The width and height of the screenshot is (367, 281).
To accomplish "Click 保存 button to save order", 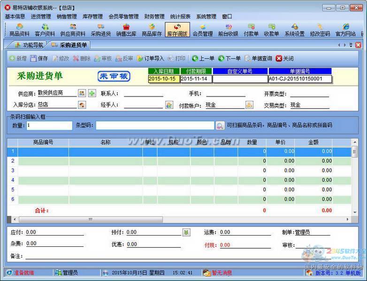I will click(x=39, y=59).
